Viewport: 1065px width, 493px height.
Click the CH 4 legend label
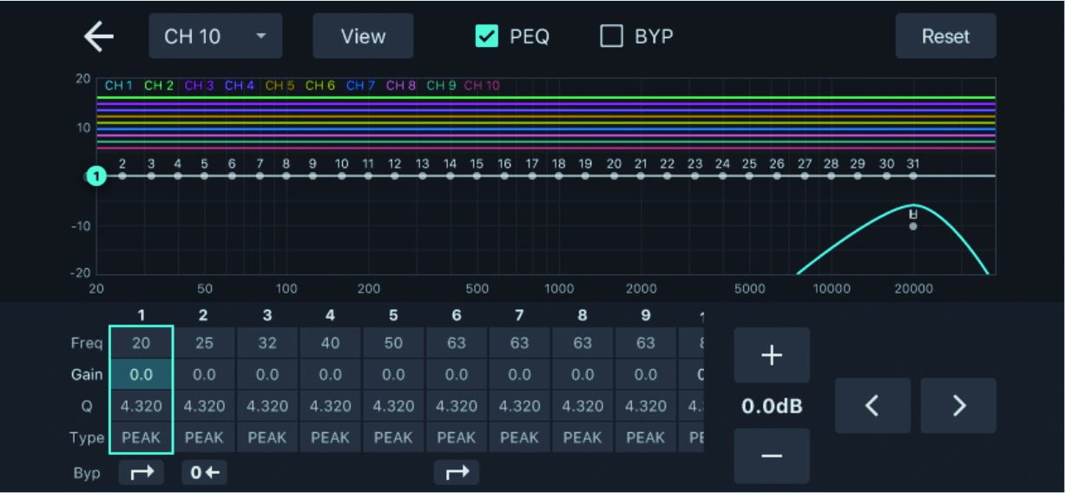[x=240, y=86]
